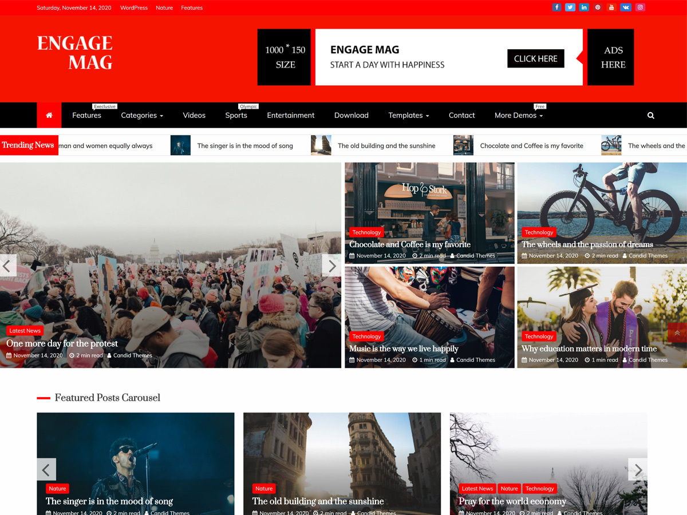
Task: Click the previous arrow in Featured Posts Carousel
Action: coord(46,469)
